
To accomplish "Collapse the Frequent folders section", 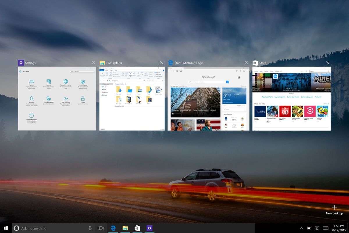I will 114,84.
